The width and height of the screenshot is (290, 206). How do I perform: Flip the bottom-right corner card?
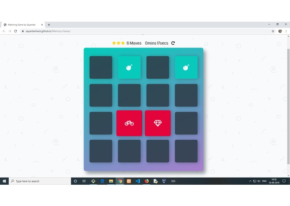(x=186, y=151)
